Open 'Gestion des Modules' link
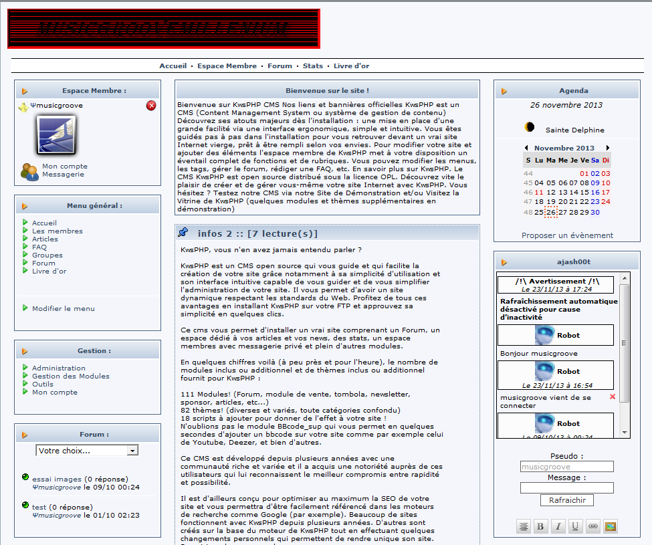 pyautogui.click(x=71, y=376)
